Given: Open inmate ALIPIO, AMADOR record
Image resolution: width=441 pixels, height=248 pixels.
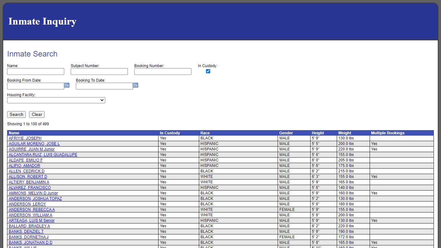Looking at the screenshot, I should point(25,166).
